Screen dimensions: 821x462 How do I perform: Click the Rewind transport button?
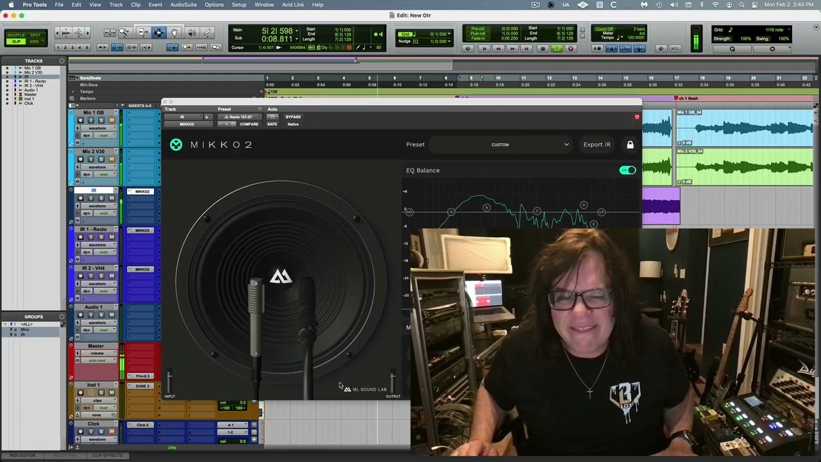[498, 48]
